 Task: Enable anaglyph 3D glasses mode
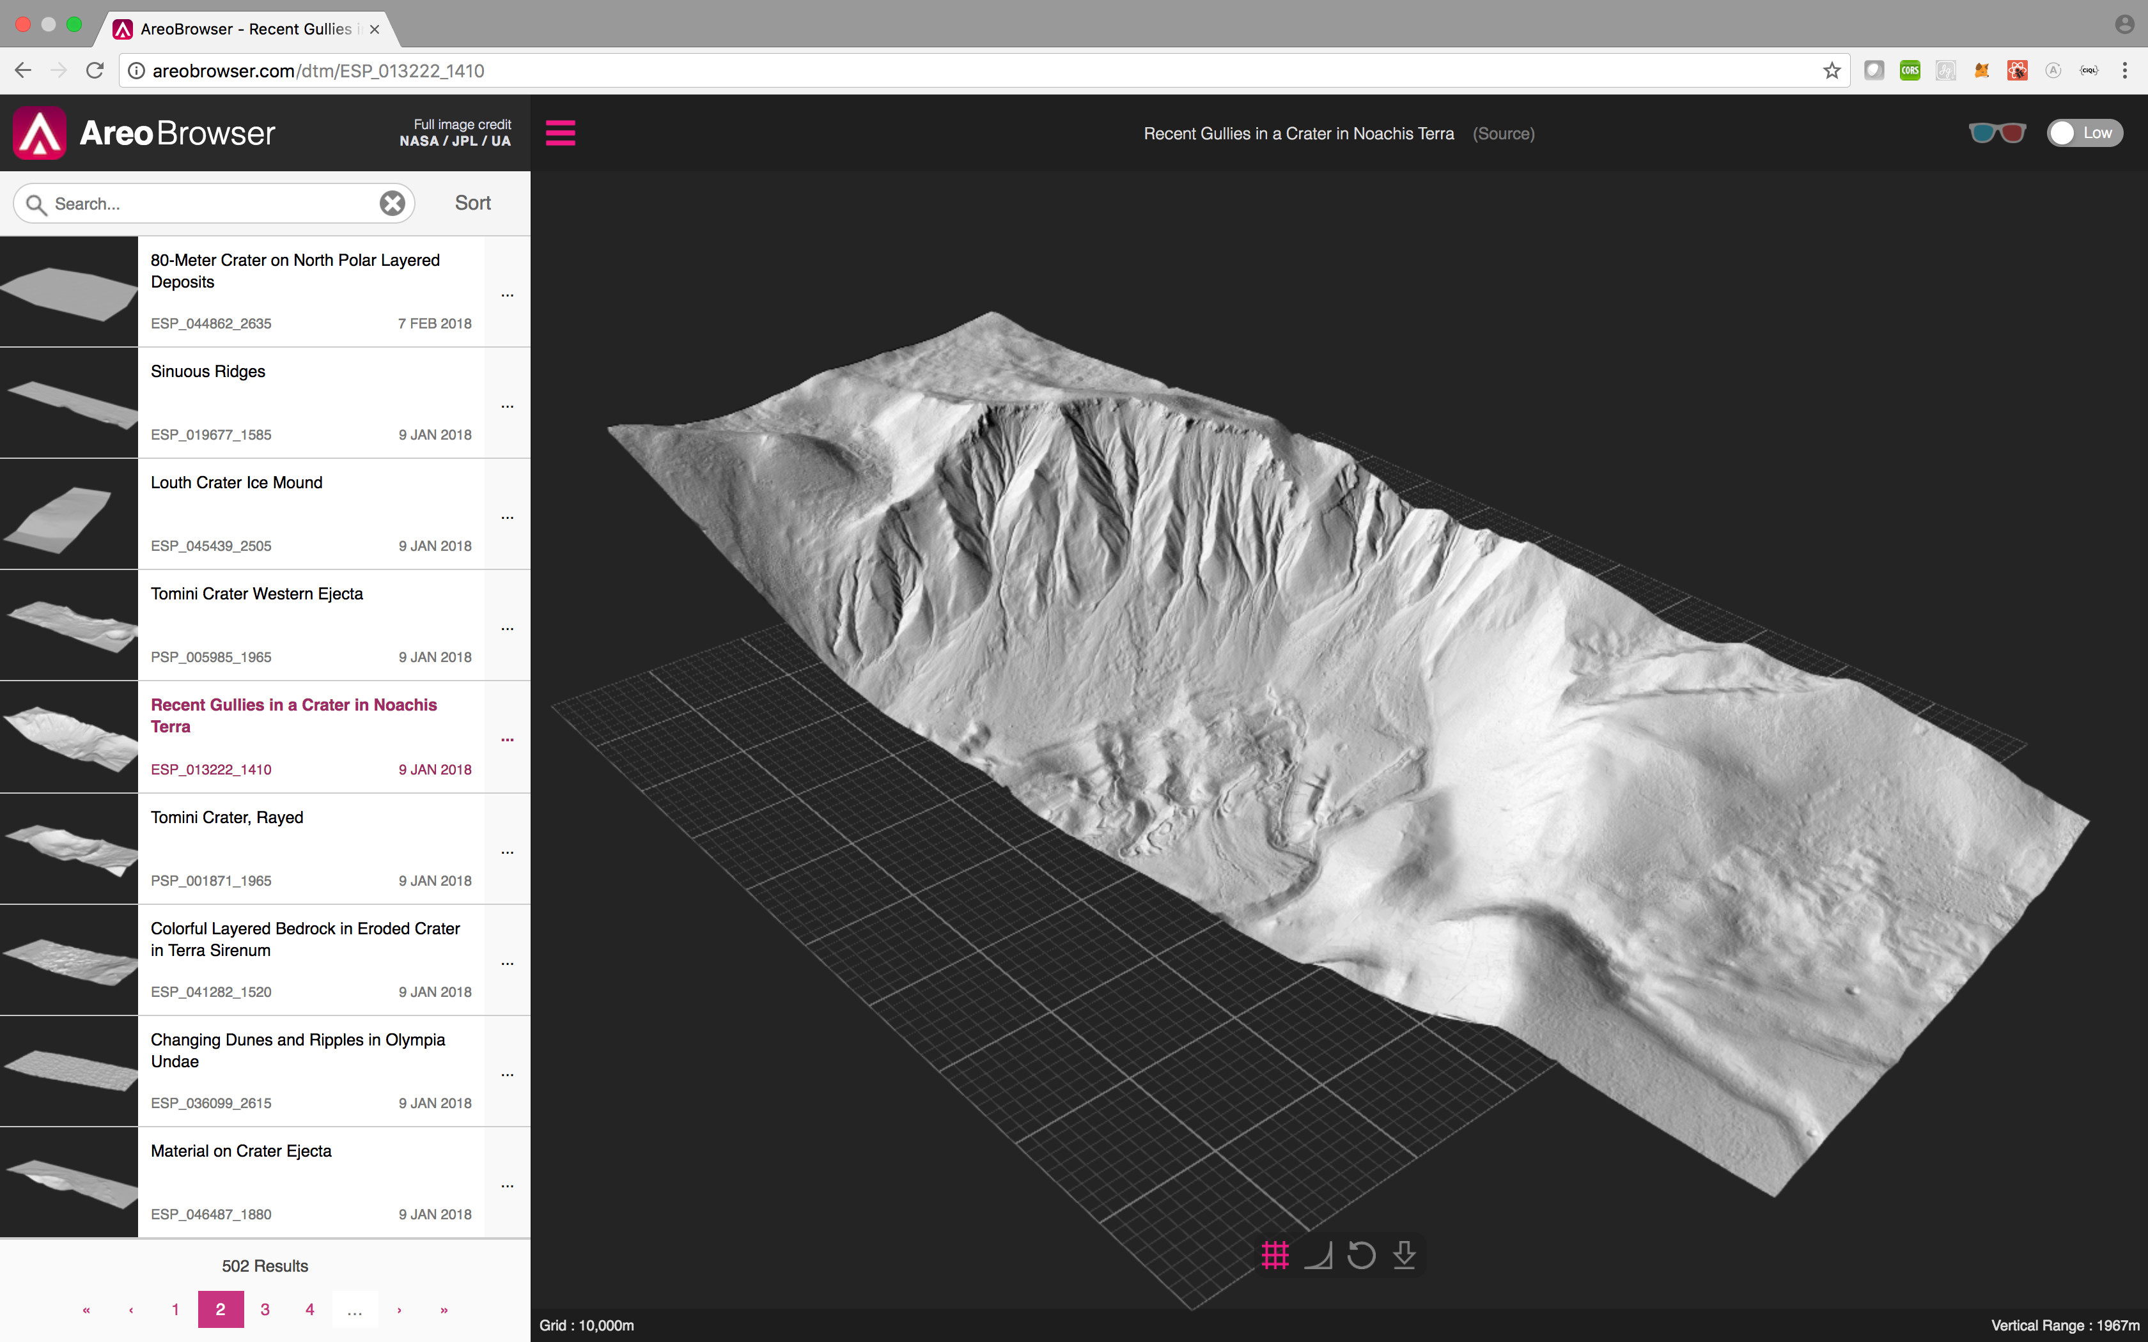(x=1996, y=133)
